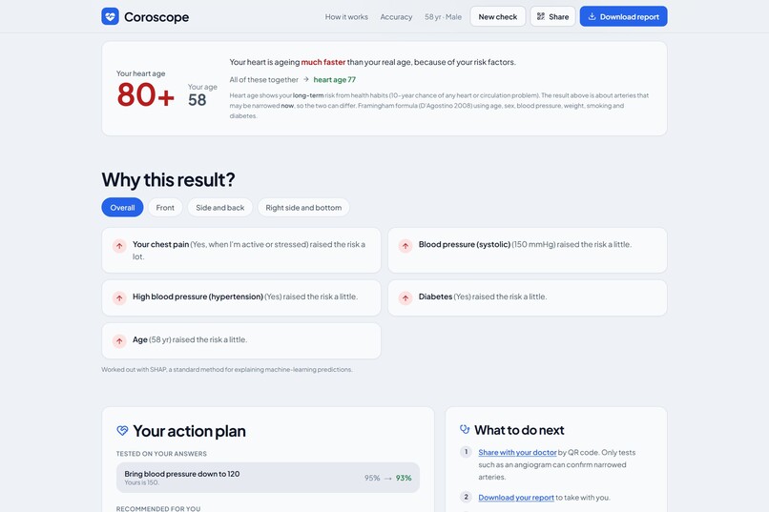
Task: Click the RECOMMENDED FOR YOU label
Action: coord(158,508)
